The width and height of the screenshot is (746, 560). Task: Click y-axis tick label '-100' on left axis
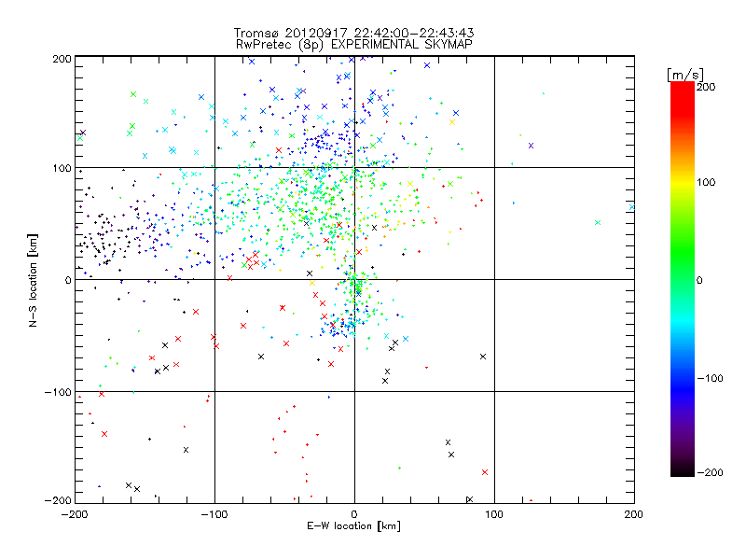(x=58, y=392)
